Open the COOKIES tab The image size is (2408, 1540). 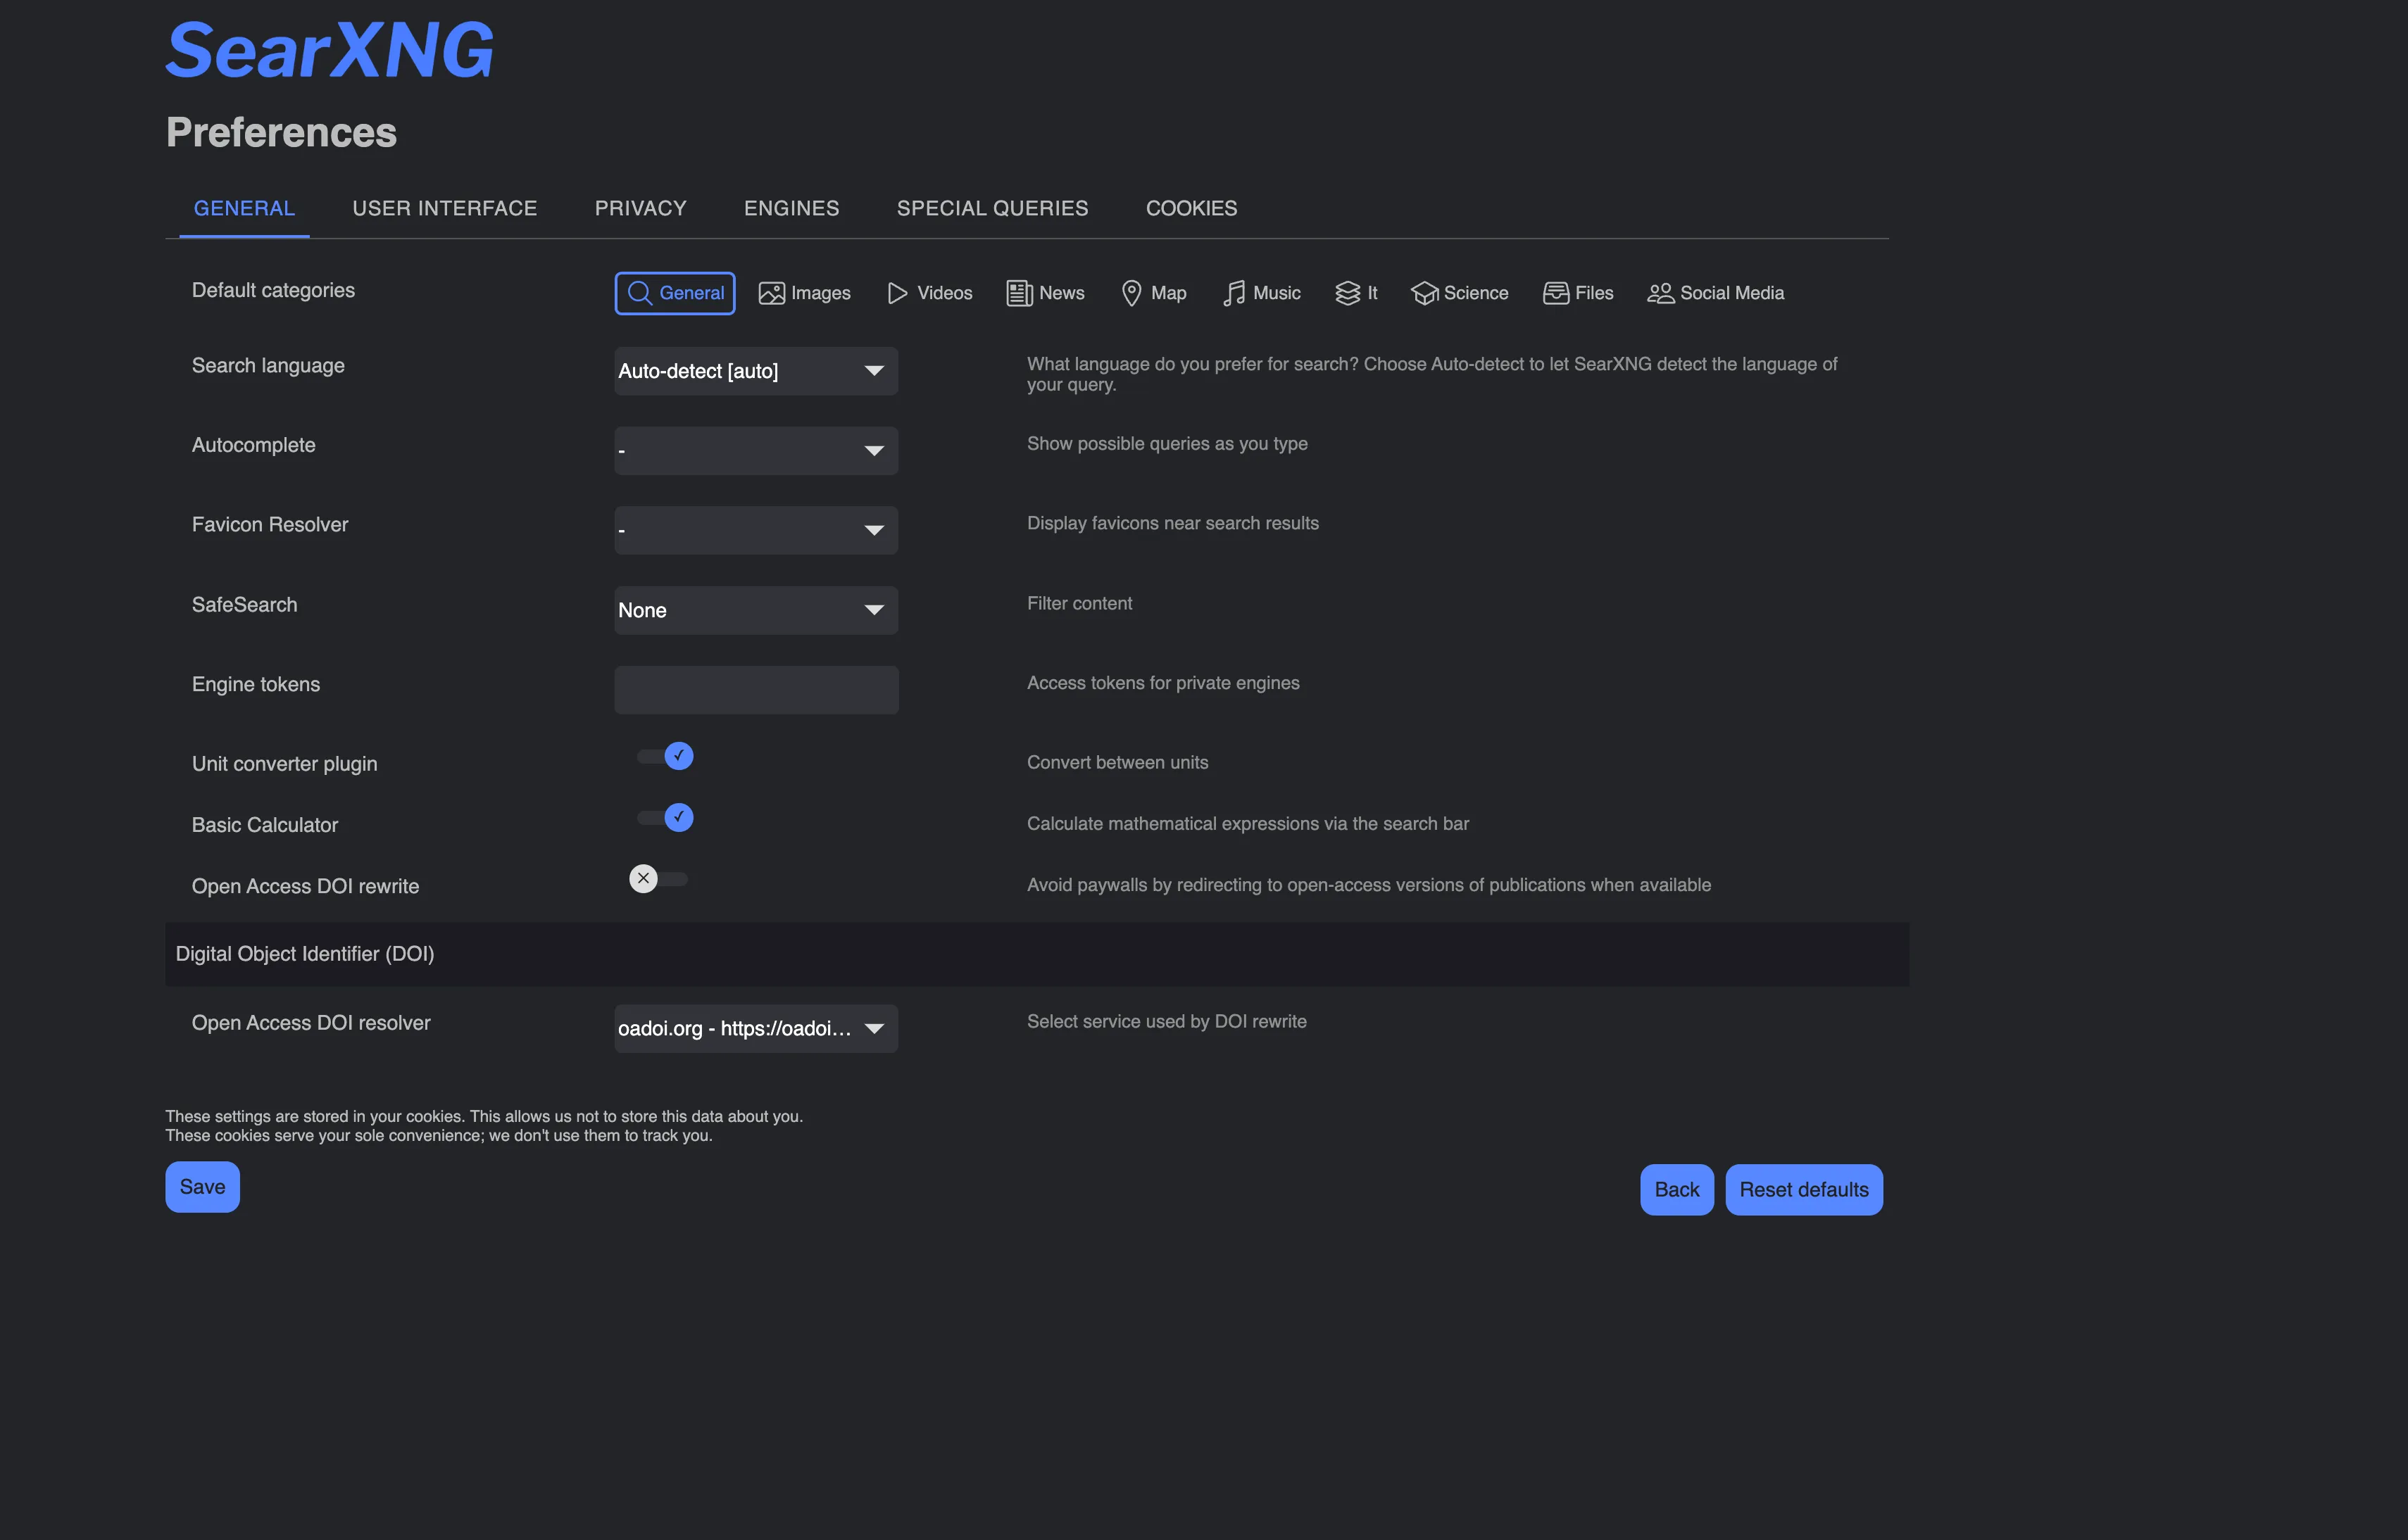tap(1191, 208)
